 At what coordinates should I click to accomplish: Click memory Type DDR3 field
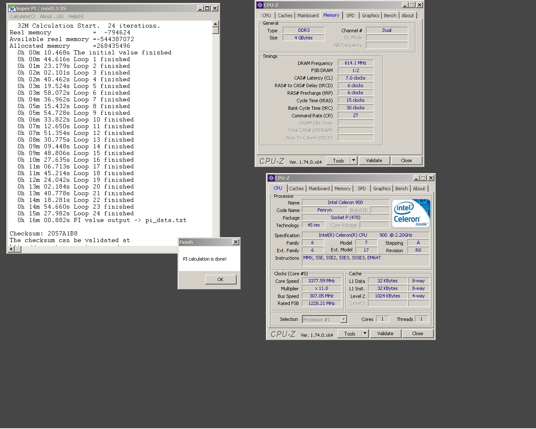point(304,30)
